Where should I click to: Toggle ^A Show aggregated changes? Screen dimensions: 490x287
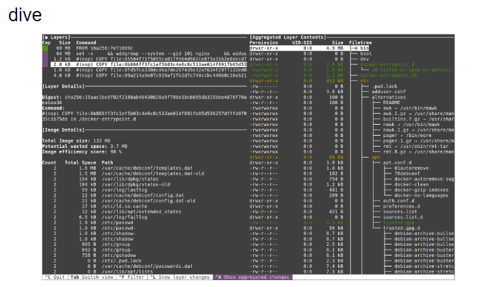coord(252,277)
